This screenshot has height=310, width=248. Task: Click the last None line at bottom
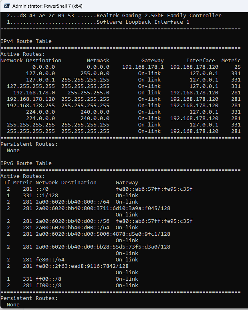(13, 305)
